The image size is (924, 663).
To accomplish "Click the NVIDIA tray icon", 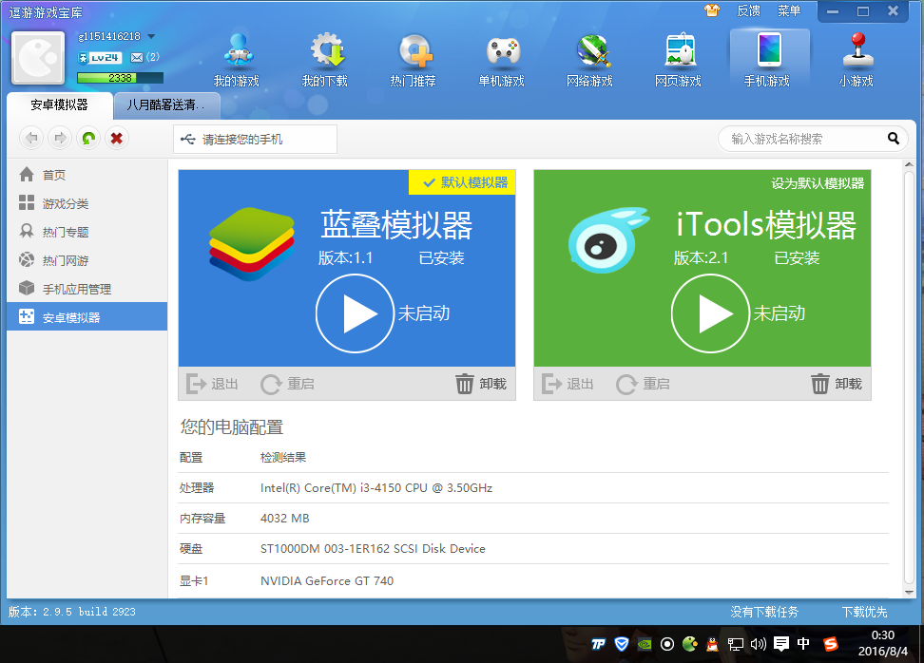I will click(645, 644).
